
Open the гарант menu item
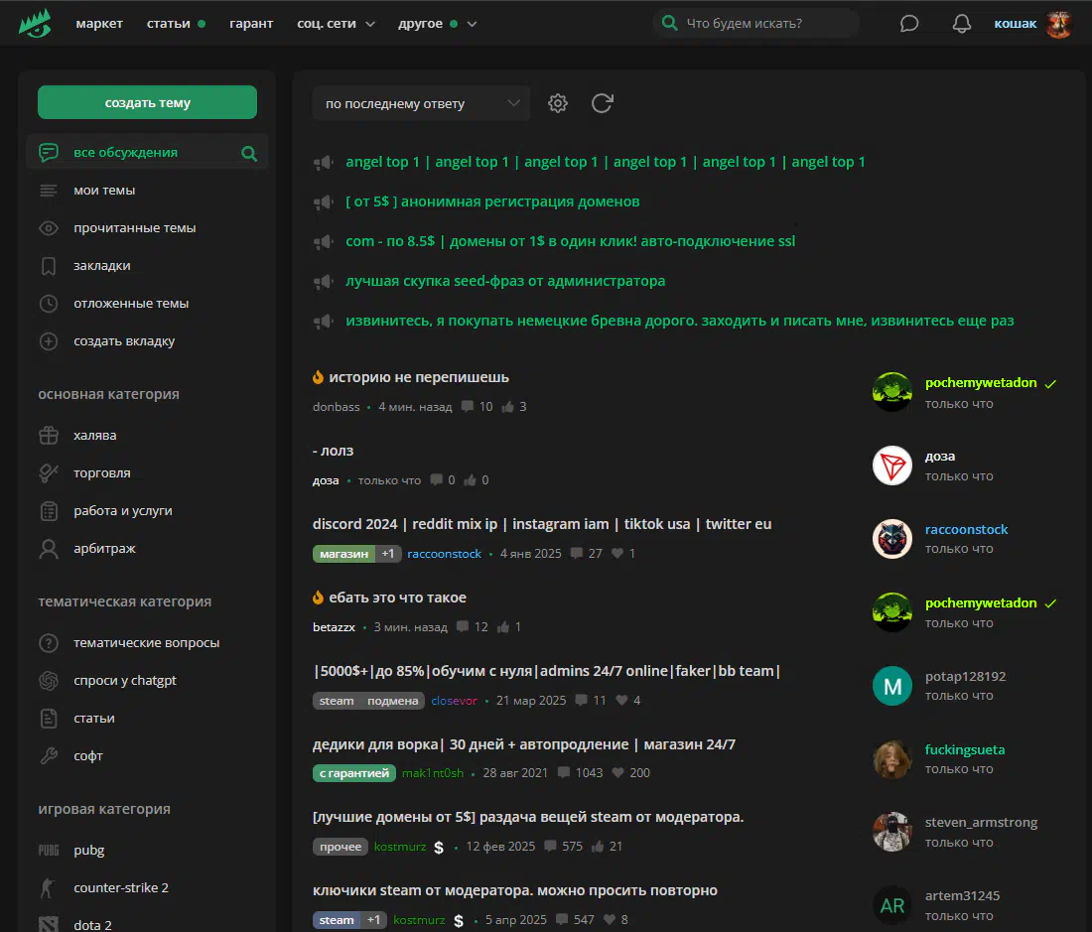(x=250, y=24)
